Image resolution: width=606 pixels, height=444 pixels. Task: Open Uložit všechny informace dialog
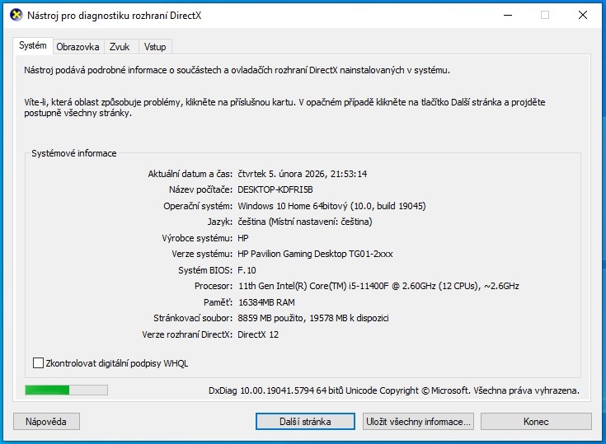[x=418, y=422]
